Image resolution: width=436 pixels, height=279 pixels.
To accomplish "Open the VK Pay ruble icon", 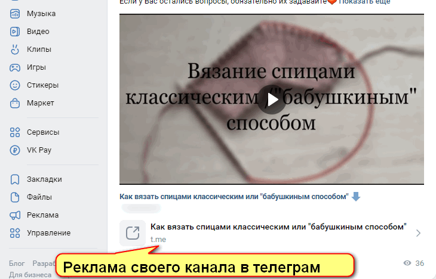I will pos(15,150).
